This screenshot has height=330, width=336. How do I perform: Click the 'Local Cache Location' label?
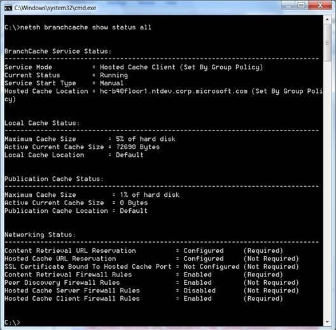click(45, 155)
